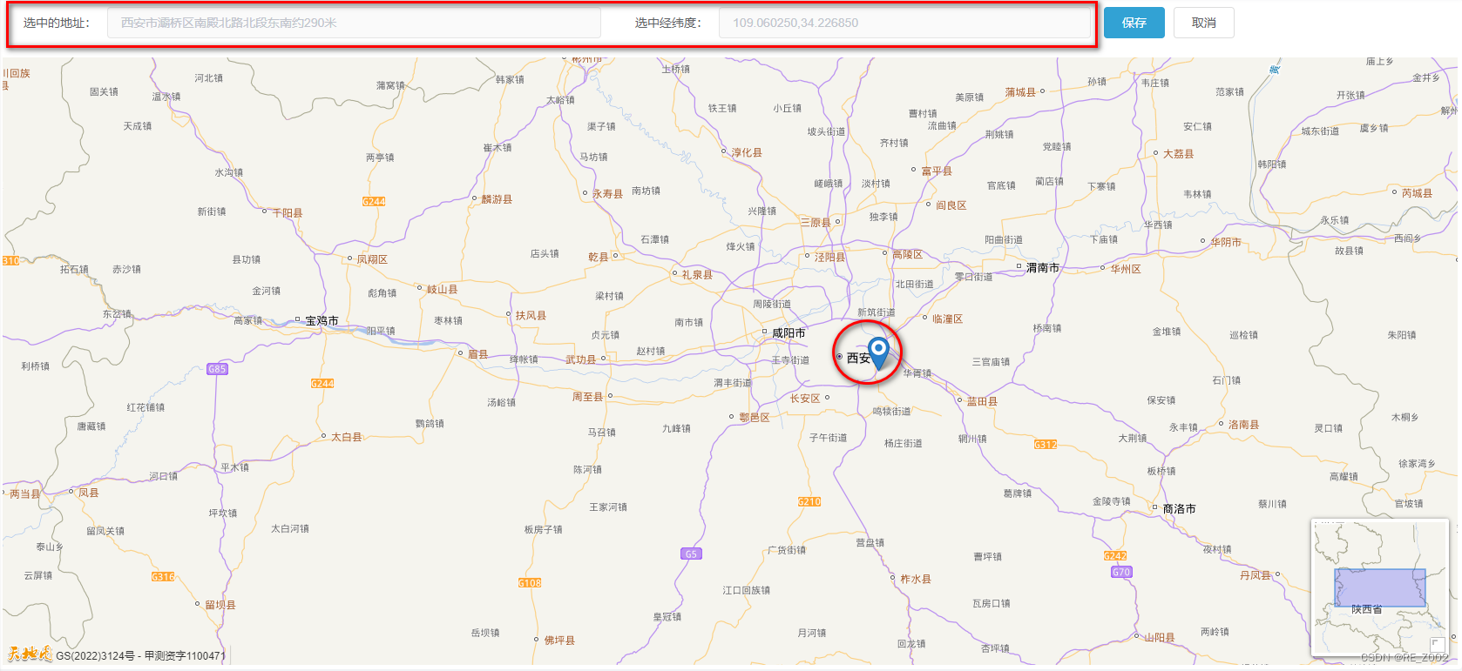Screen dimensions: 1462x671
Task: Click the 阎良区 label
Action: (951, 206)
